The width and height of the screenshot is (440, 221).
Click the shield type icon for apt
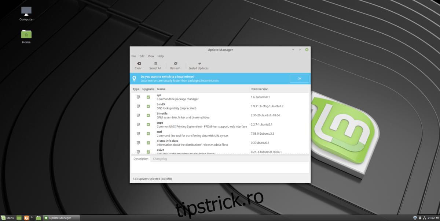(x=138, y=97)
